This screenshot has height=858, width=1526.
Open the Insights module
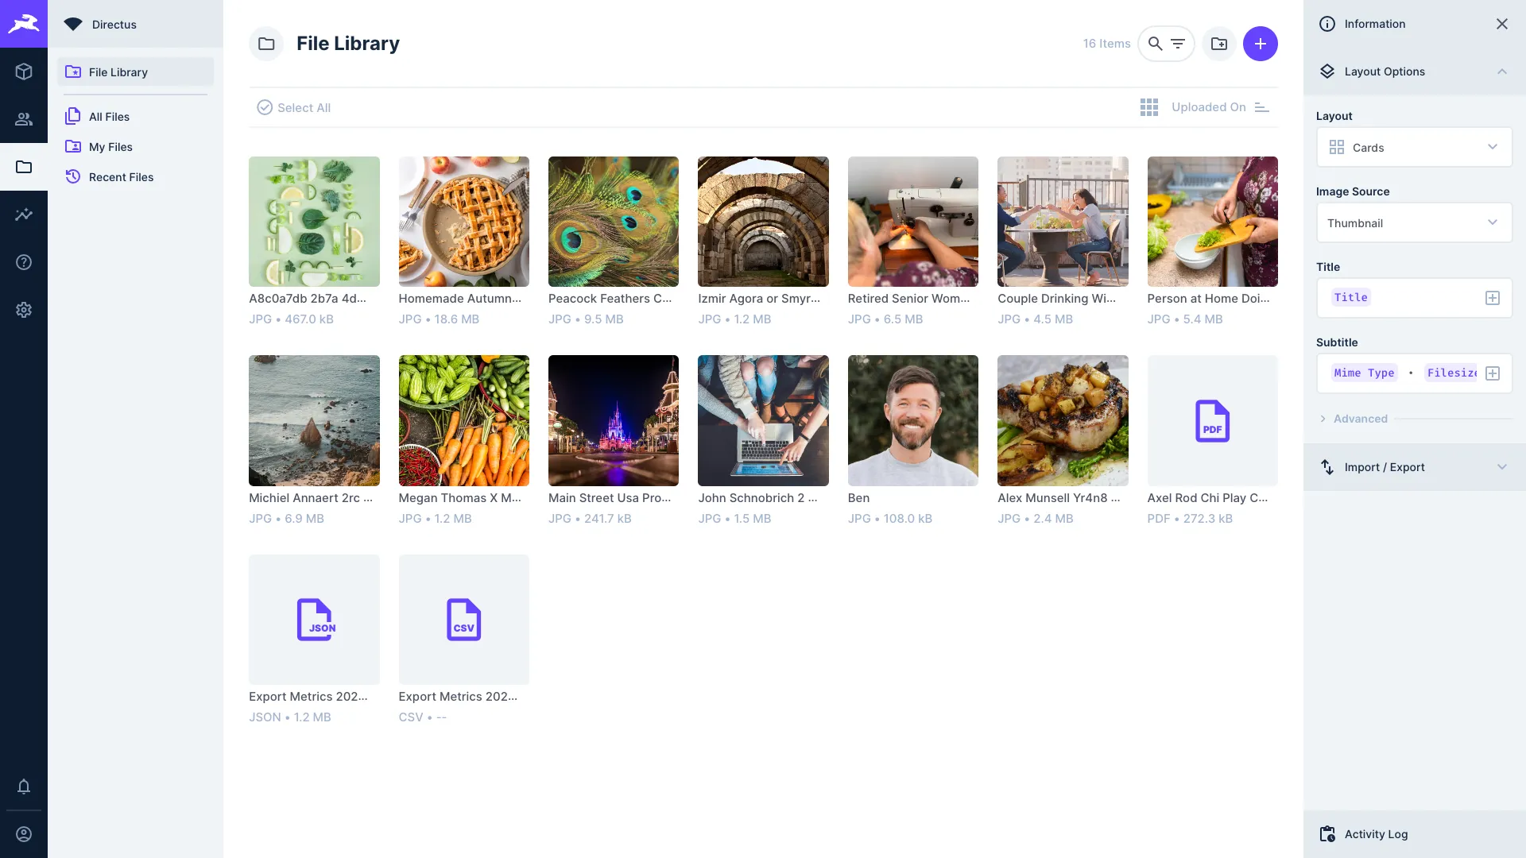click(24, 214)
